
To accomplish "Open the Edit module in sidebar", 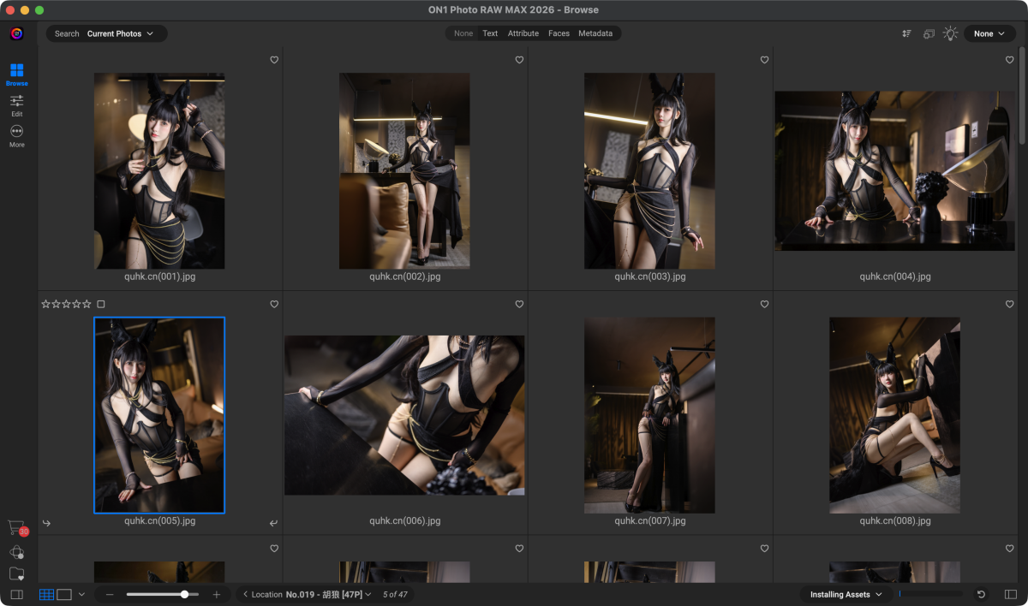I will point(16,105).
